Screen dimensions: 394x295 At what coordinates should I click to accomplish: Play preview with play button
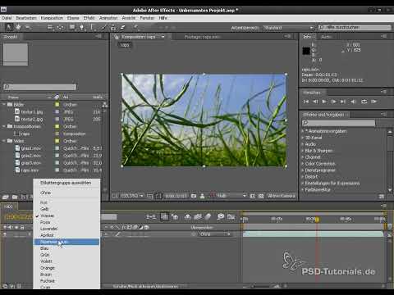pos(324,102)
